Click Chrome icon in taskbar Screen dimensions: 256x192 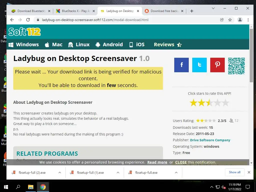43,187
